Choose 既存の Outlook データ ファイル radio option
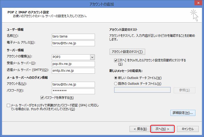The width and height of the screenshot is (204, 137). pyautogui.click(x=116, y=84)
